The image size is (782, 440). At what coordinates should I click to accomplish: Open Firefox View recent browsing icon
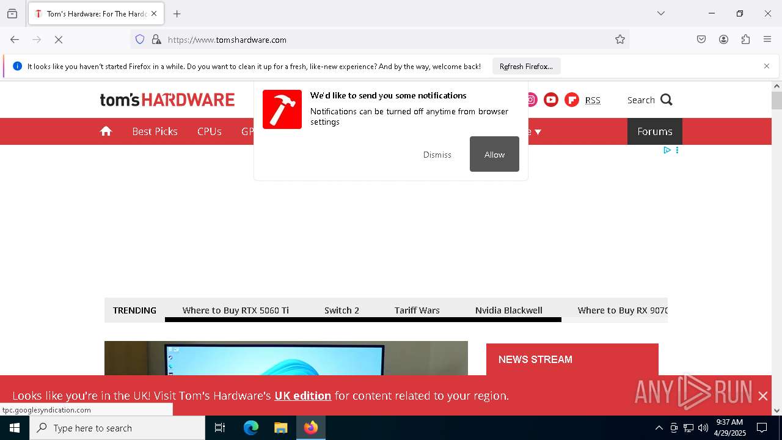click(x=12, y=13)
